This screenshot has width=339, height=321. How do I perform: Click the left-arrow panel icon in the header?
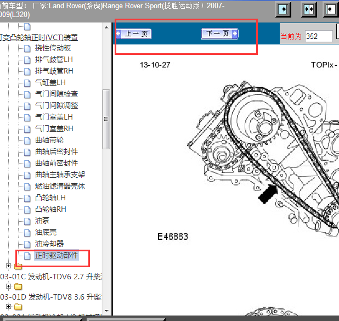tap(331, 9)
